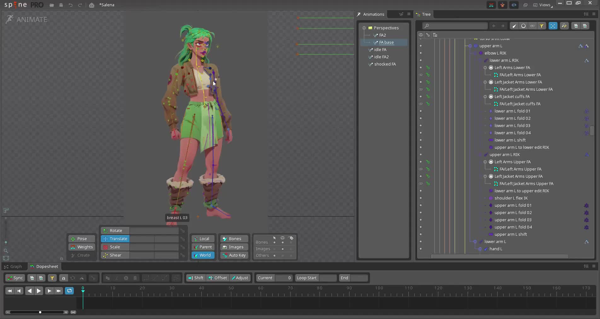This screenshot has height=319, width=600.
Task: Collapse Left Jacket cuffs FA slot
Action: 485,97
